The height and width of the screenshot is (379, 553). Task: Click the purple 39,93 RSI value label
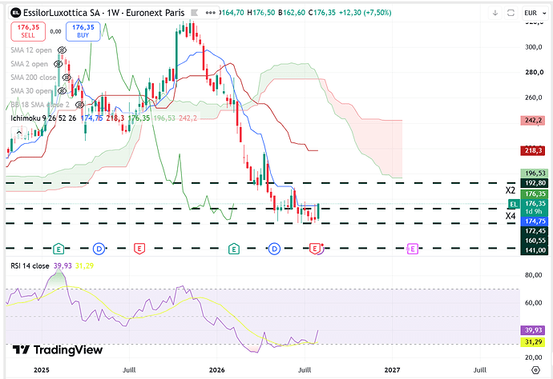pos(533,330)
